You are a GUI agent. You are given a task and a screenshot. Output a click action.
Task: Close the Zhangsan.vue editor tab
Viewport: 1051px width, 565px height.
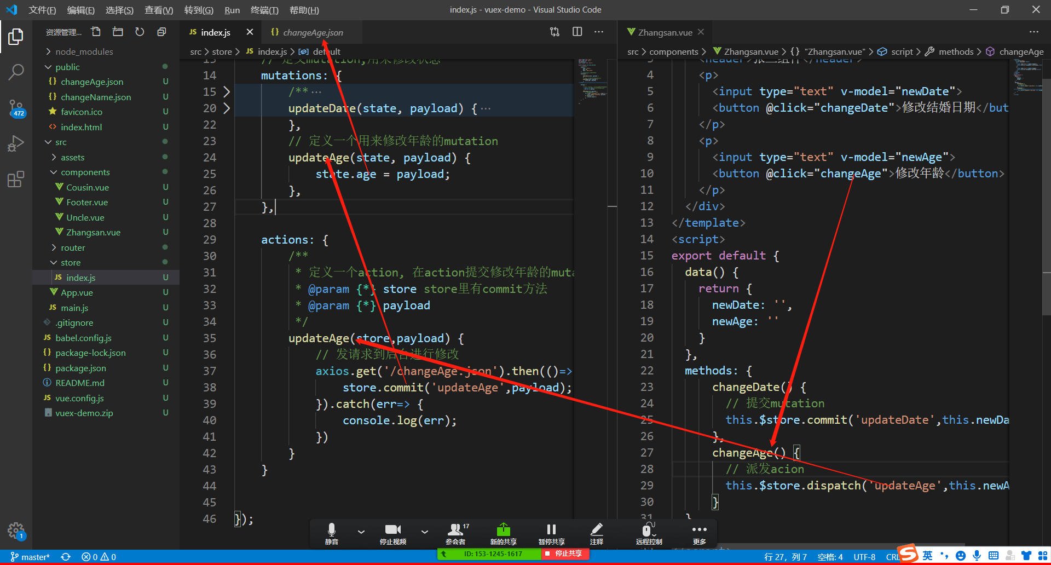[701, 32]
